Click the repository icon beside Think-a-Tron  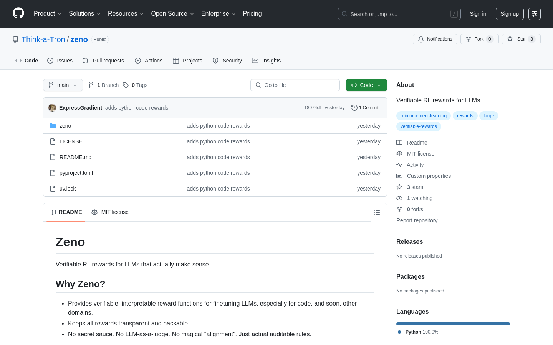(x=15, y=39)
